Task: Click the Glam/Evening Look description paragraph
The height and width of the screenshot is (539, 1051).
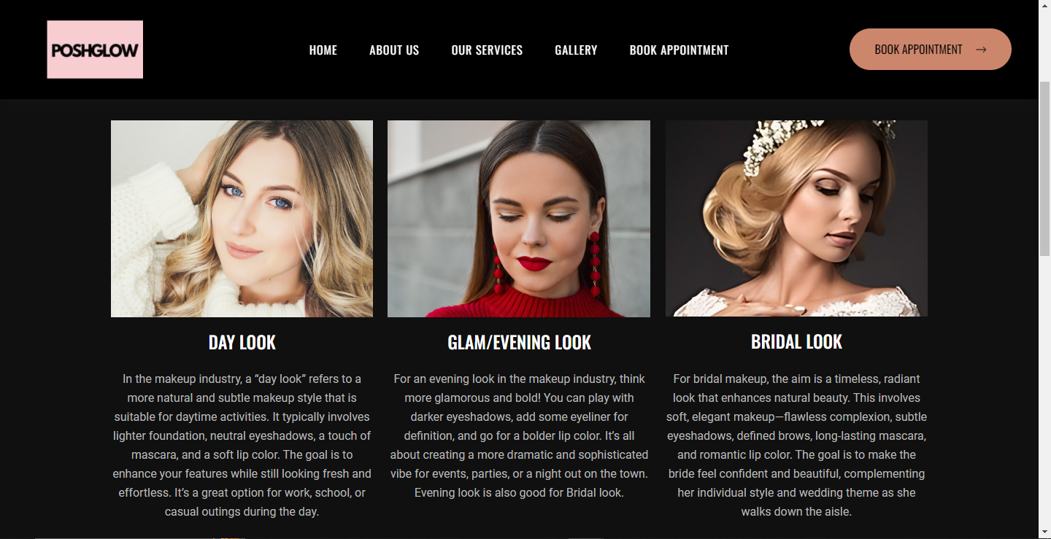Action: click(x=519, y=435)
